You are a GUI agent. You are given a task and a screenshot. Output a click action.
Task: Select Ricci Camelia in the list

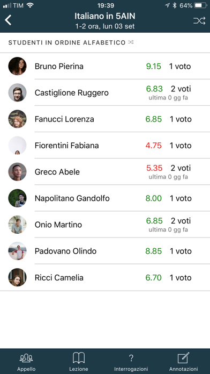[105, 277]
